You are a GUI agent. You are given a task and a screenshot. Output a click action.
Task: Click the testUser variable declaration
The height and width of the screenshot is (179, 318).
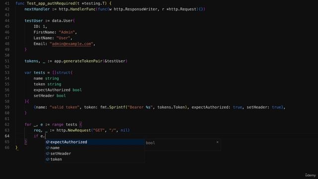click(x=34, y=21)
